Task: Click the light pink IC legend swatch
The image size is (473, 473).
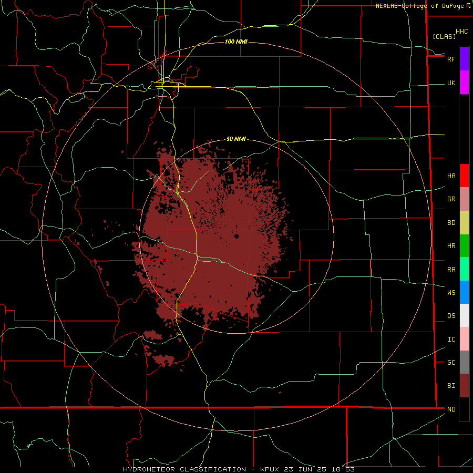Action: pos(464,339)
